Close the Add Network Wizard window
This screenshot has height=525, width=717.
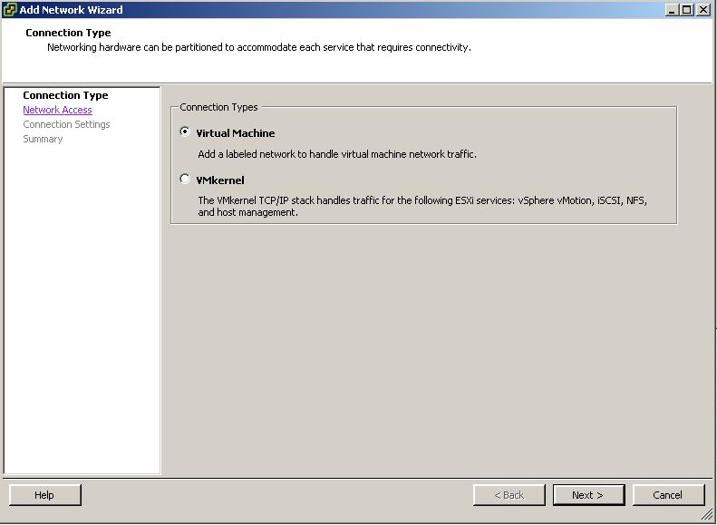click(x=702, y=10)
